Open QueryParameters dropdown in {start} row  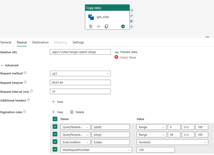pyautogui.click(x=75, y=127)
